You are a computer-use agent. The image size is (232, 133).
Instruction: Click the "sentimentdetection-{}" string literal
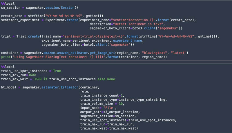133,20
